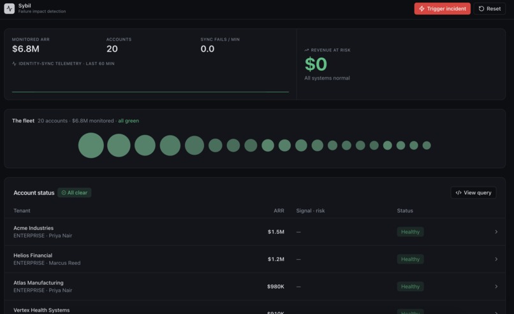Click the Acme Industries tenant name
The image size is (514, 314).
33,228
